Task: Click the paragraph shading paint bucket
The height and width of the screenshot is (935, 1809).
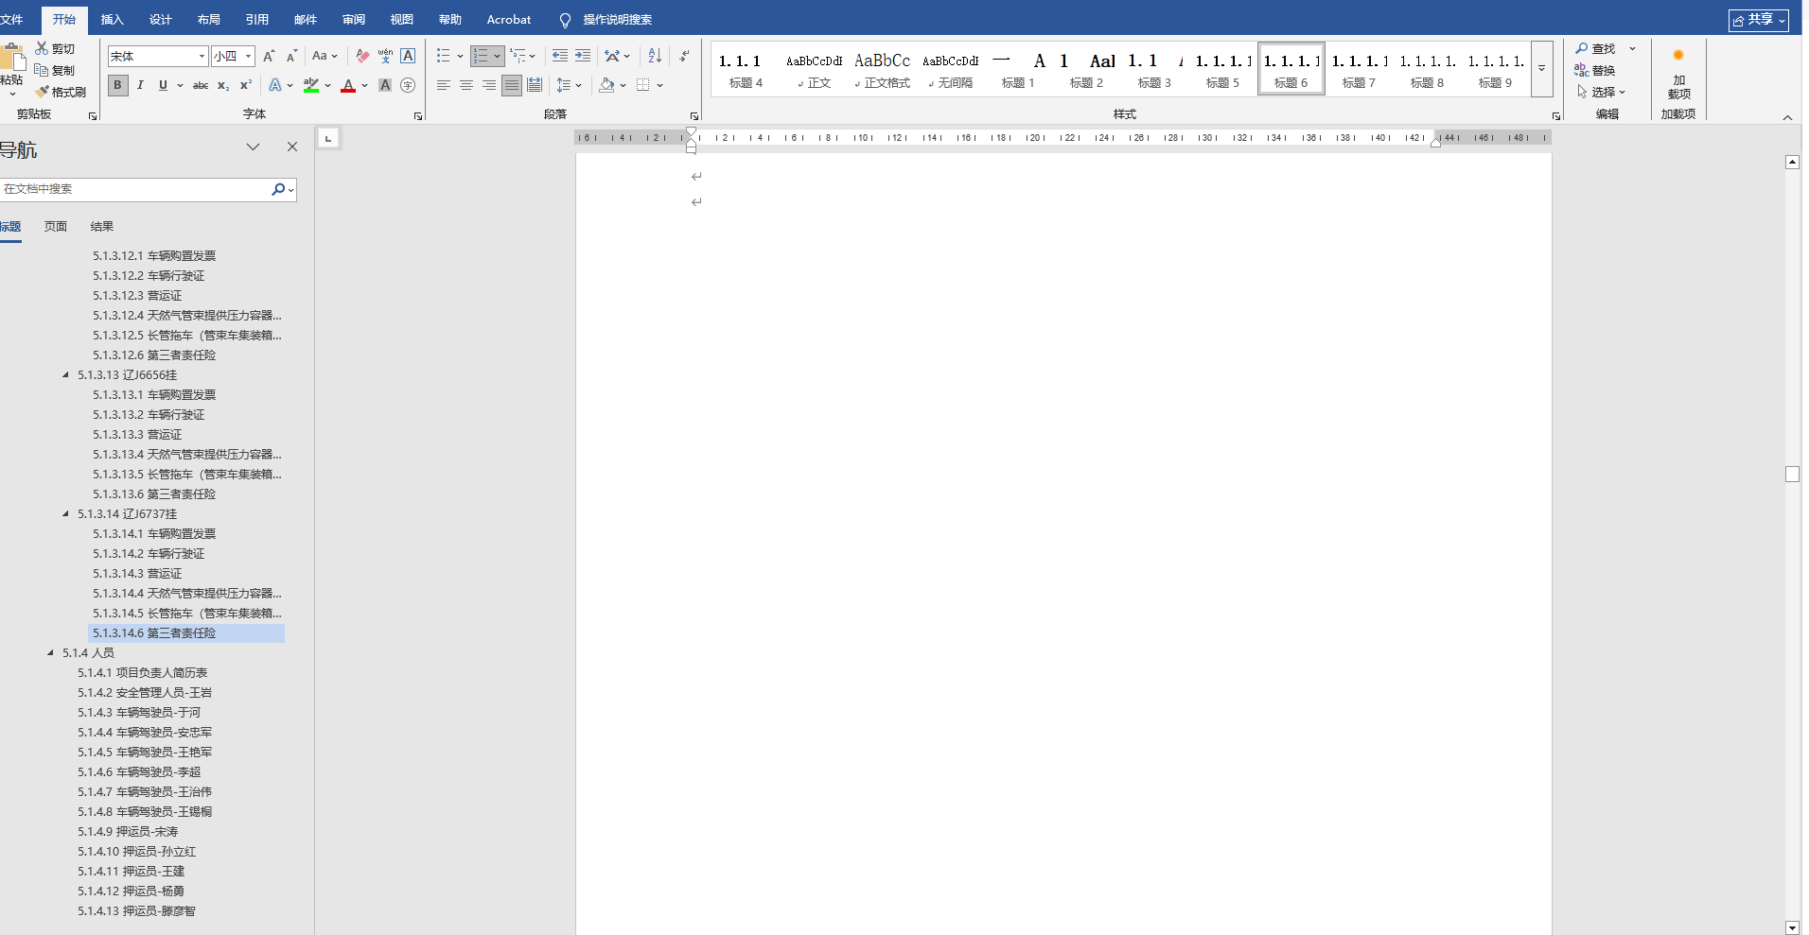Action: 606,85
